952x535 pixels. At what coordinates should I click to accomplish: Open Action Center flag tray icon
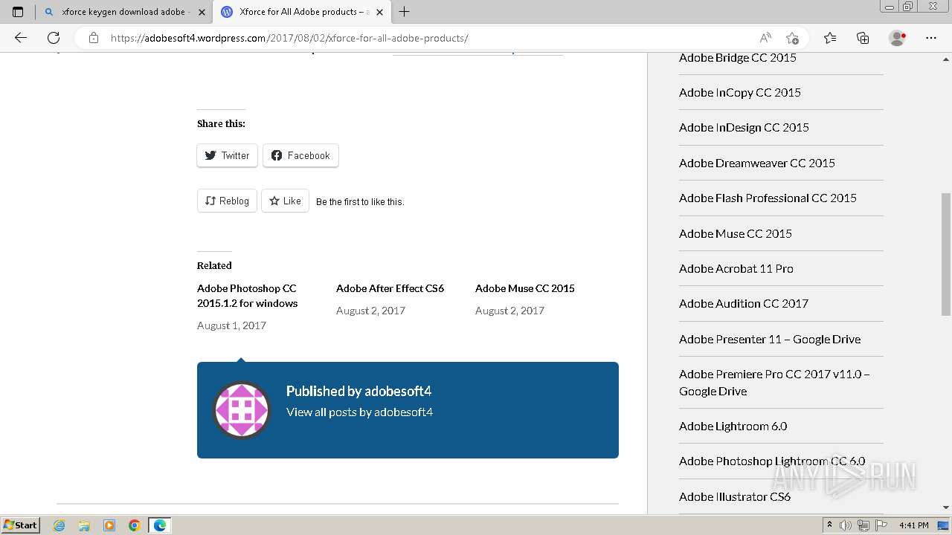pyautogui.click(x=880, y=525)
